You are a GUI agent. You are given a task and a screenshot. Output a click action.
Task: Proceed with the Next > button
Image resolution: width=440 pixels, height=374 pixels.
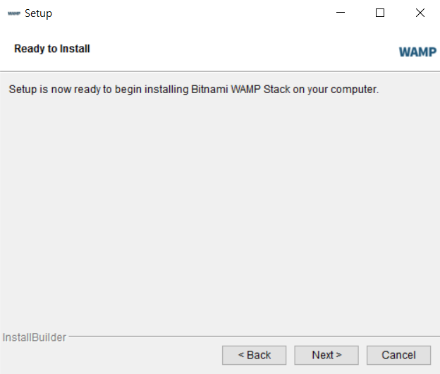click(x=326, y=355)
